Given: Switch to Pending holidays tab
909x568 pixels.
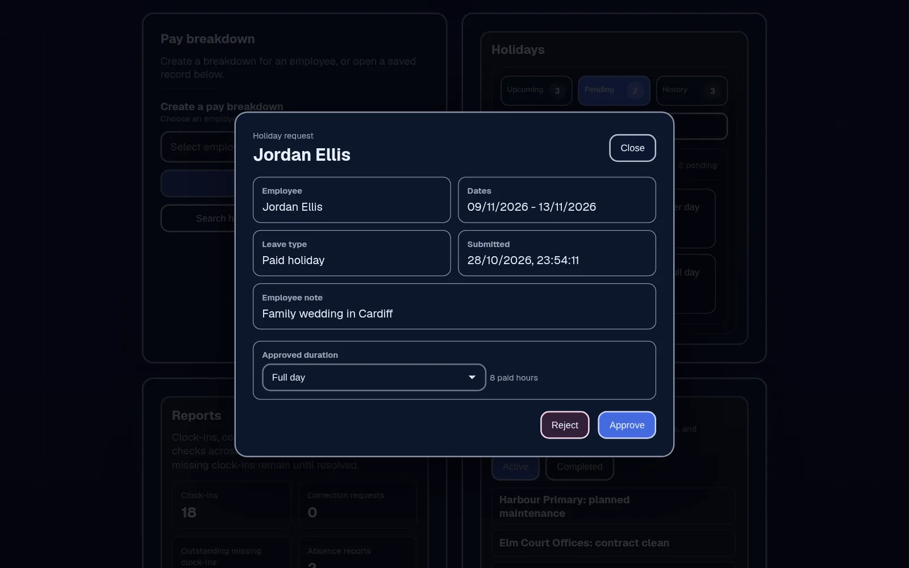Looking at the screenshot, I should 614,90.
